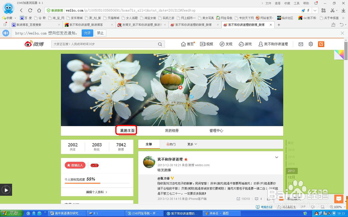The width and height of the screenshot is (348, 217).
Task: Open the 临沂社区 bookmark
Action: 285,18
